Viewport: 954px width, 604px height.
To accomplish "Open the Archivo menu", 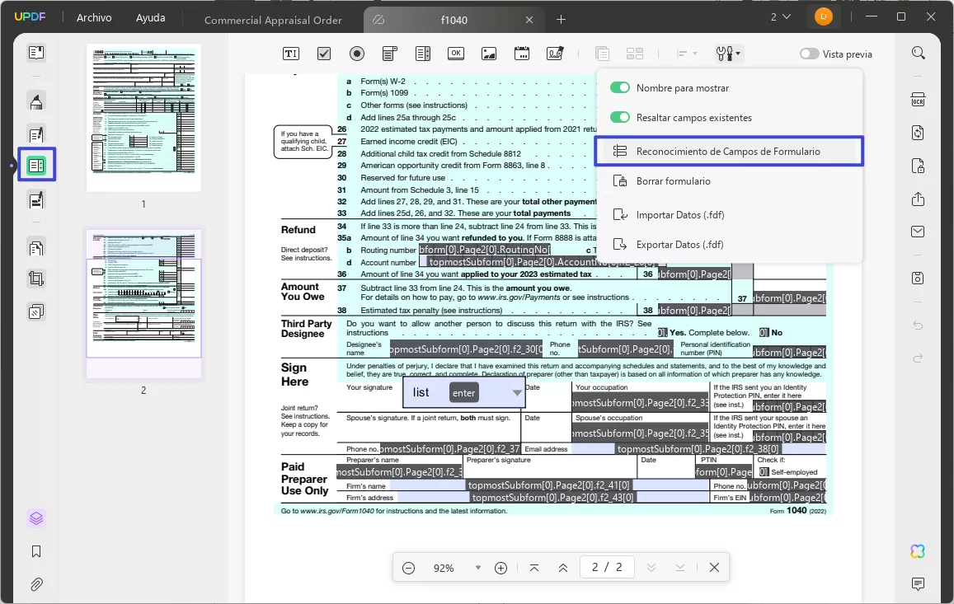I will [x=94, y=17].
